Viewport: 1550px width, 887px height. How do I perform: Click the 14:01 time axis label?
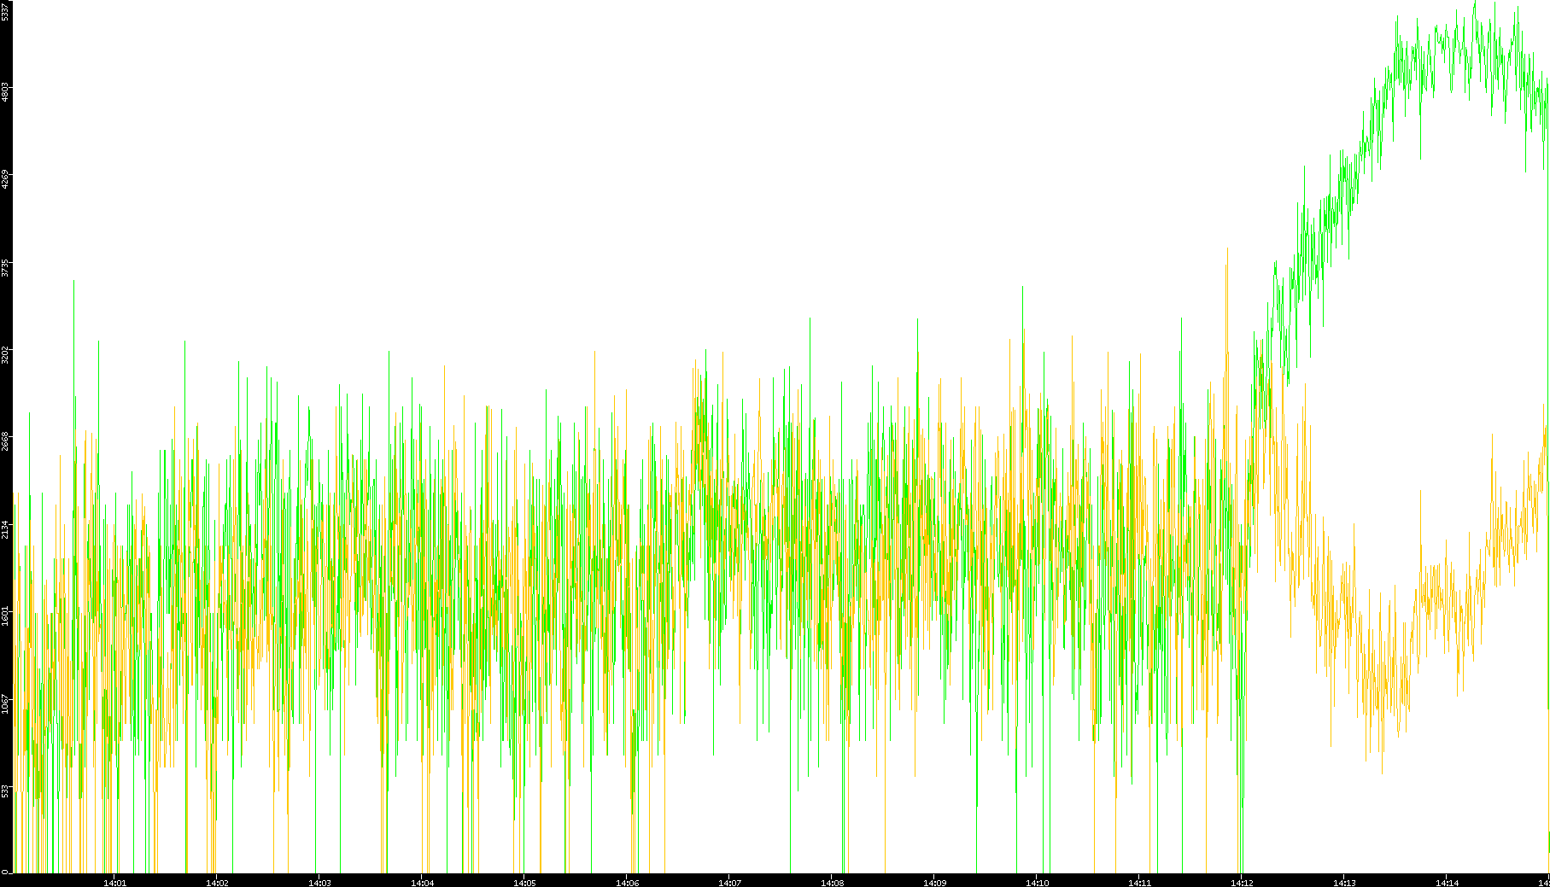coord(114,882)
